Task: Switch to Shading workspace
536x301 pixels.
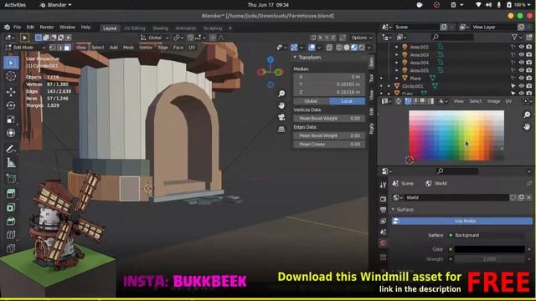Action: 160,28
